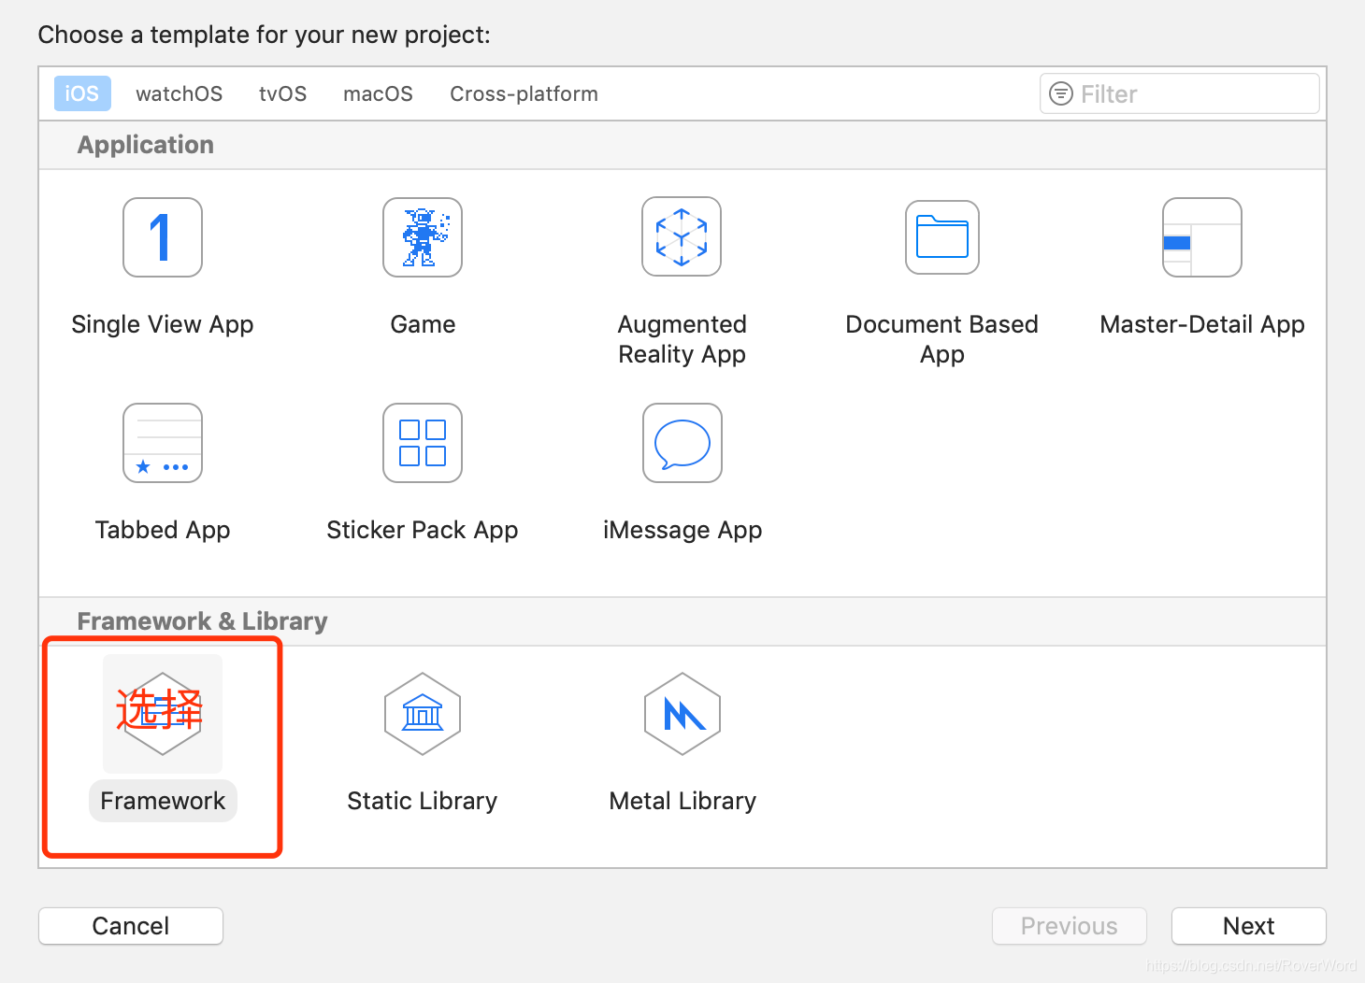Click the Static Library label
The height and width of the screenshot is (983, 1365).
[423, 801]
